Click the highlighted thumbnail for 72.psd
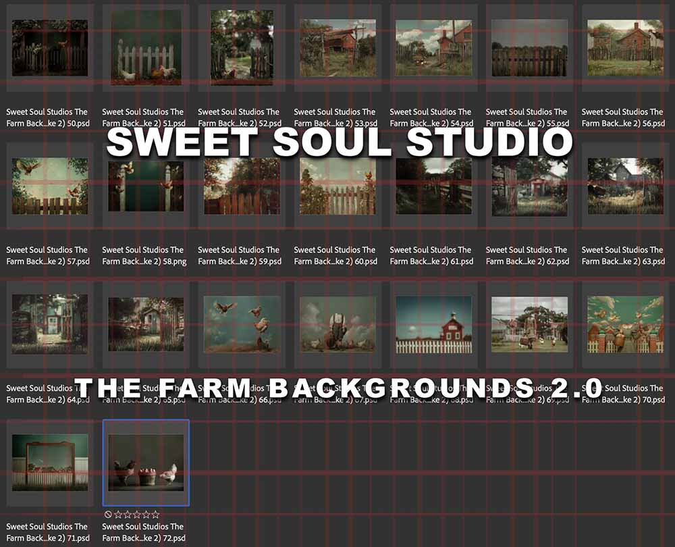The width and height of the screenshot is (675, 547). pos(146,463)
